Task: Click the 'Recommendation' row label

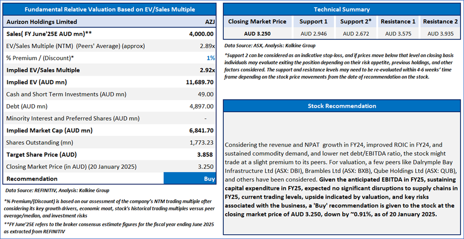Action: click(x=32, y=179)
